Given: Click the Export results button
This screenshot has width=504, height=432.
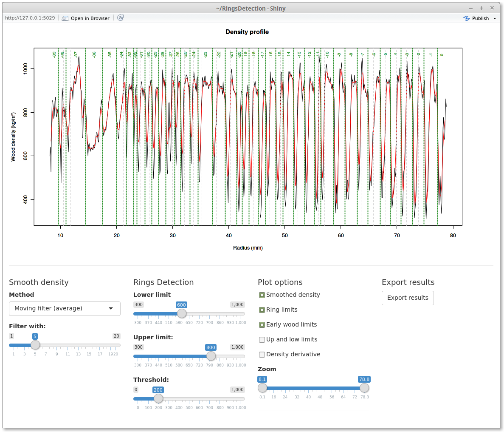Looking at the screenshot, I should point(408,298).
